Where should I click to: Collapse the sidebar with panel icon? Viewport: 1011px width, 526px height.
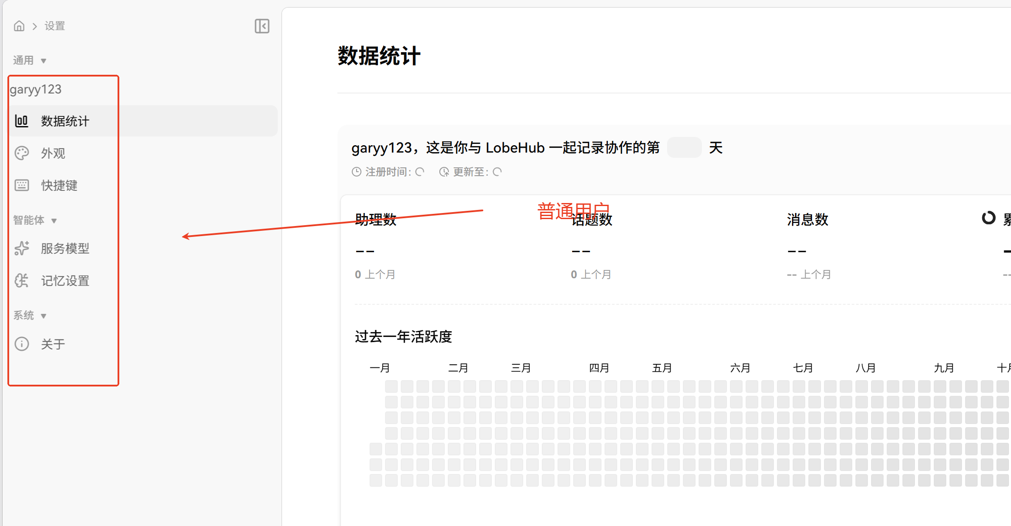click(x=262, y=26)
